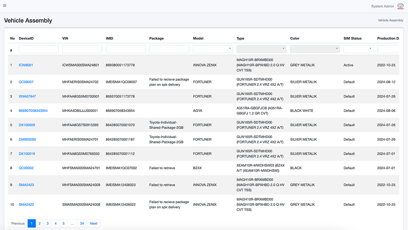Viewport: 408px width, 230px height.
Task: Open device SMA2422
Action: 26,205
